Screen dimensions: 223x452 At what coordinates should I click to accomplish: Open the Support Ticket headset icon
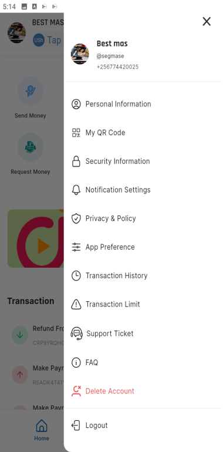pos(77,333)
